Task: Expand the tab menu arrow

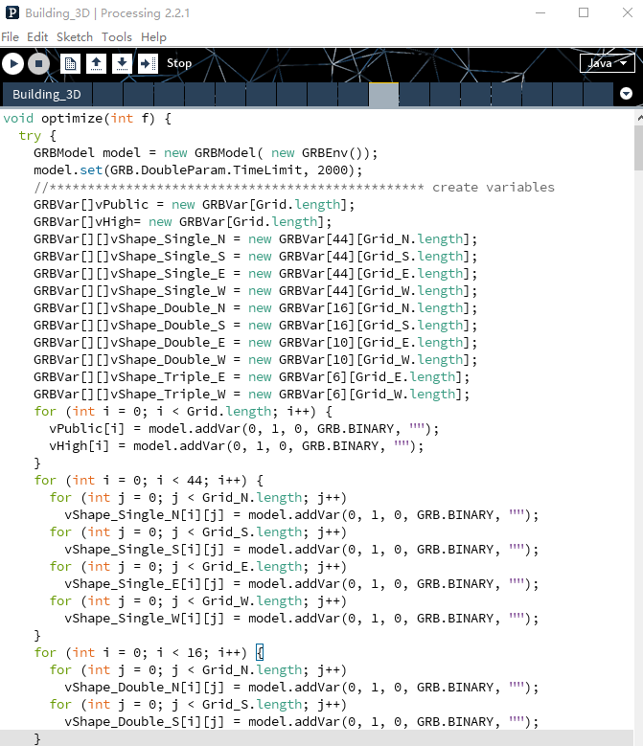Action: pos(627,94)
